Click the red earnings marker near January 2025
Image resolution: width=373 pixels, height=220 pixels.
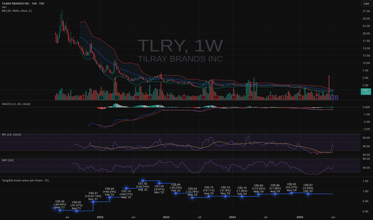(x=300, y=98)
